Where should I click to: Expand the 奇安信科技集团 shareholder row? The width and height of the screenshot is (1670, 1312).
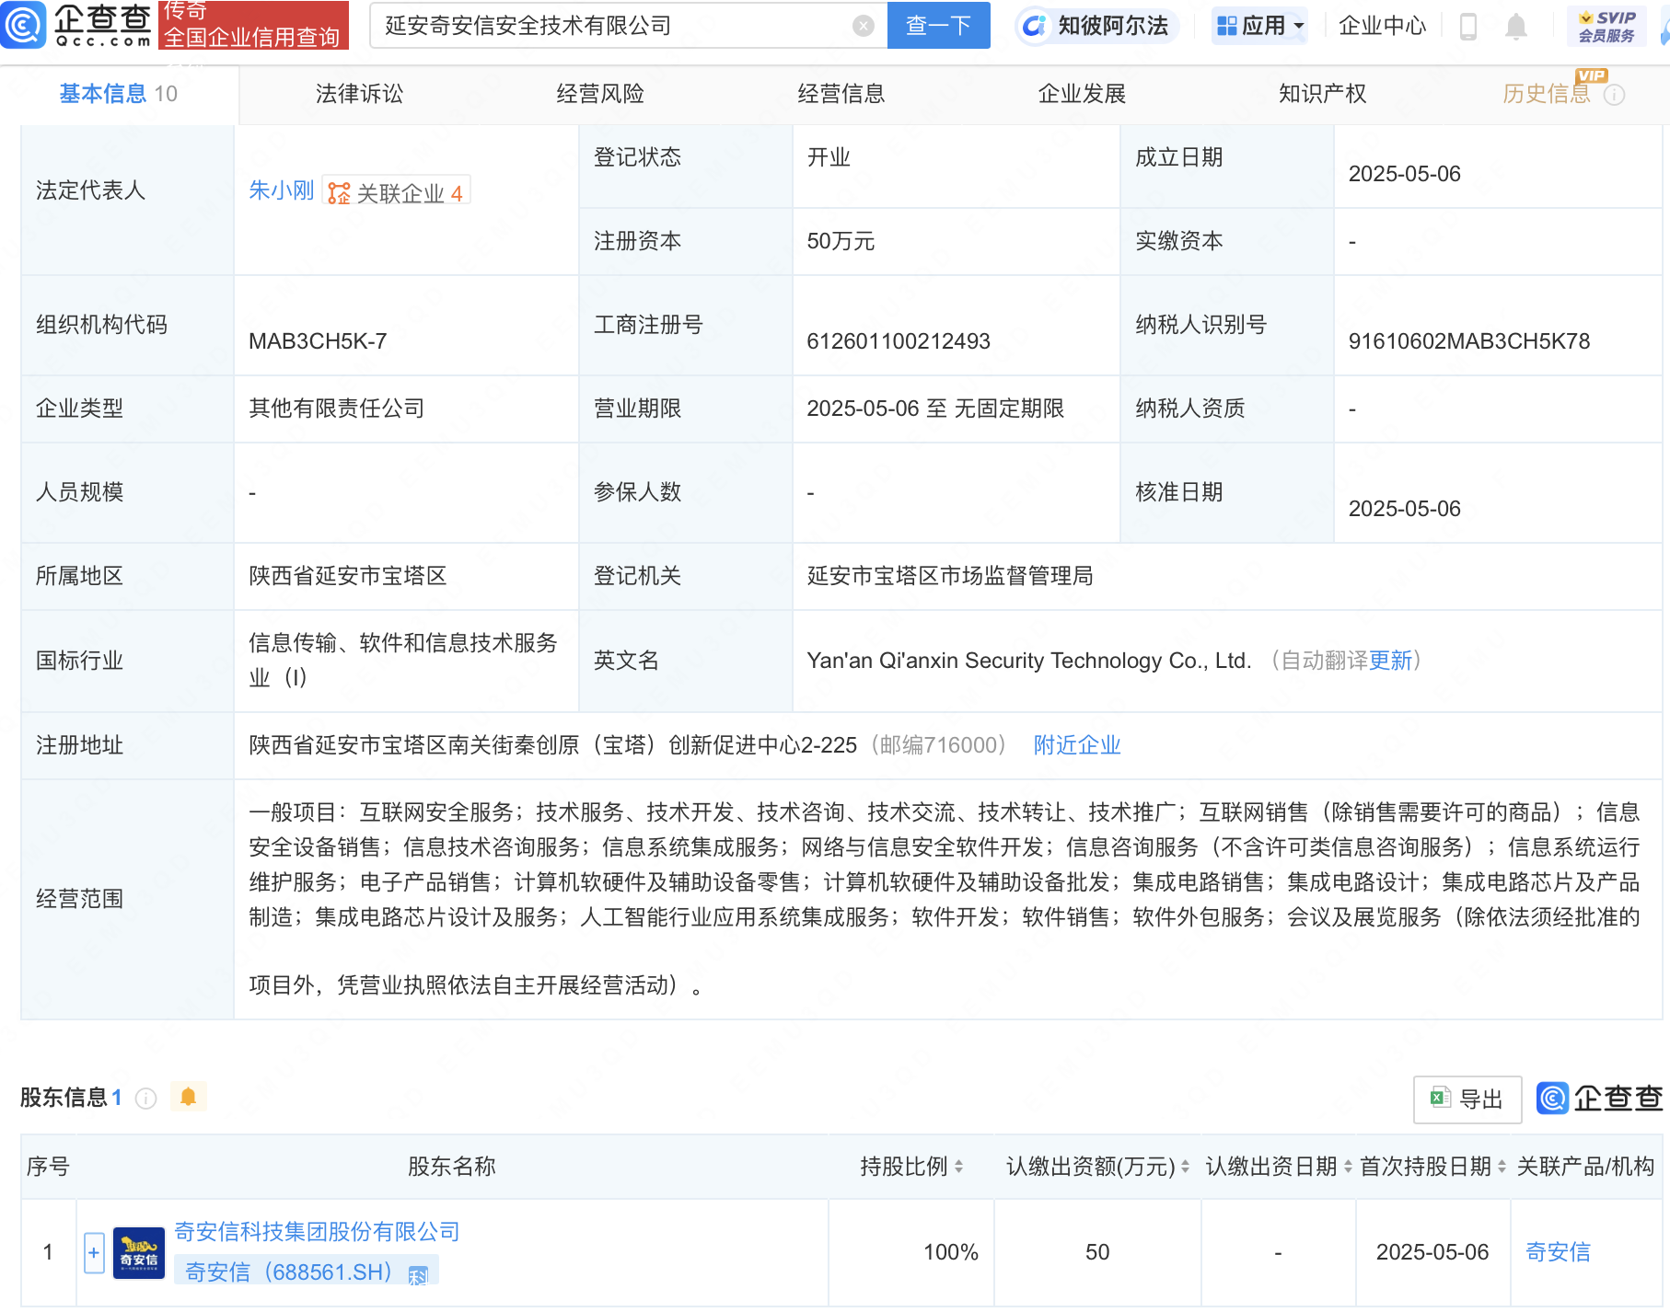[x=94, y=1253]
